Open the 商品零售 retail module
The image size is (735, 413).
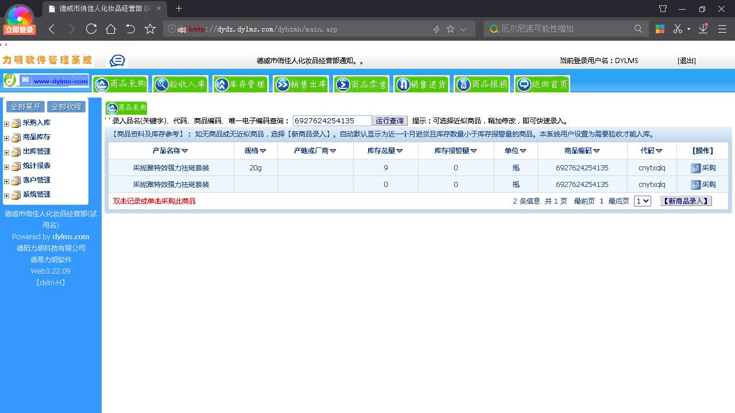pyautogui.click(x=361, y=83)
